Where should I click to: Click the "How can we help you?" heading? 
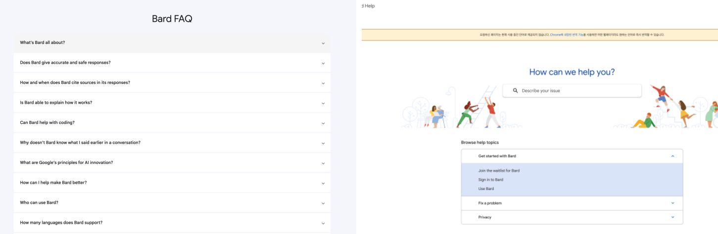pyautogui.click(x=572, y=72)
